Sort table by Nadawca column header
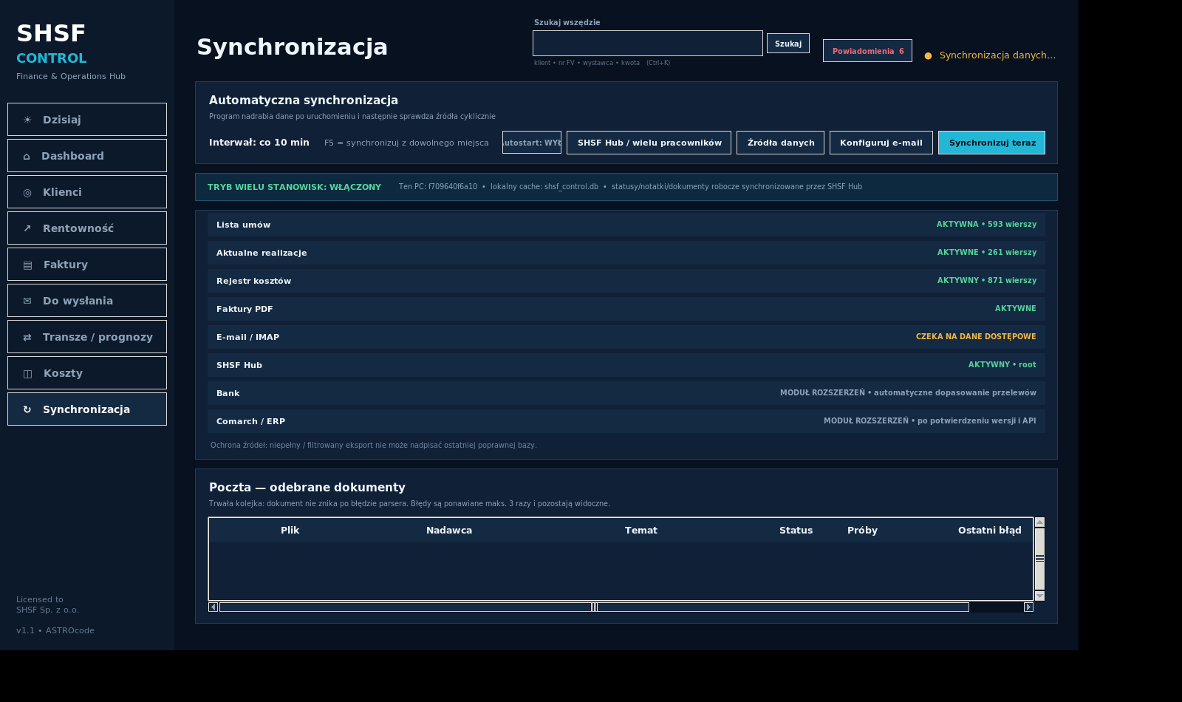 coord(449,531)
